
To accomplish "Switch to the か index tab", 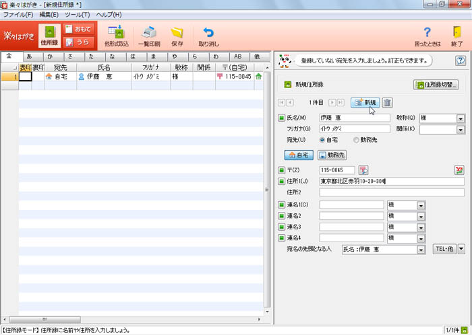I will tap(49, 57).
